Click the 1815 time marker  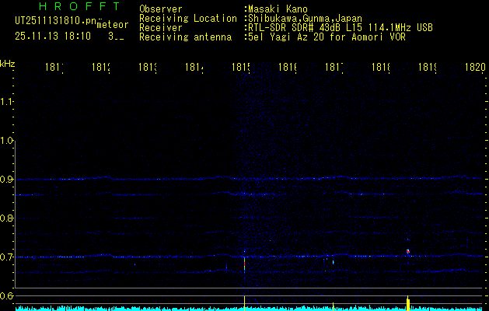(240, 68)
